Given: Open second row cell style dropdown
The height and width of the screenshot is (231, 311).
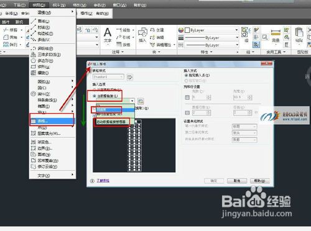Looking at the screenshot, I should click(244, 133).
